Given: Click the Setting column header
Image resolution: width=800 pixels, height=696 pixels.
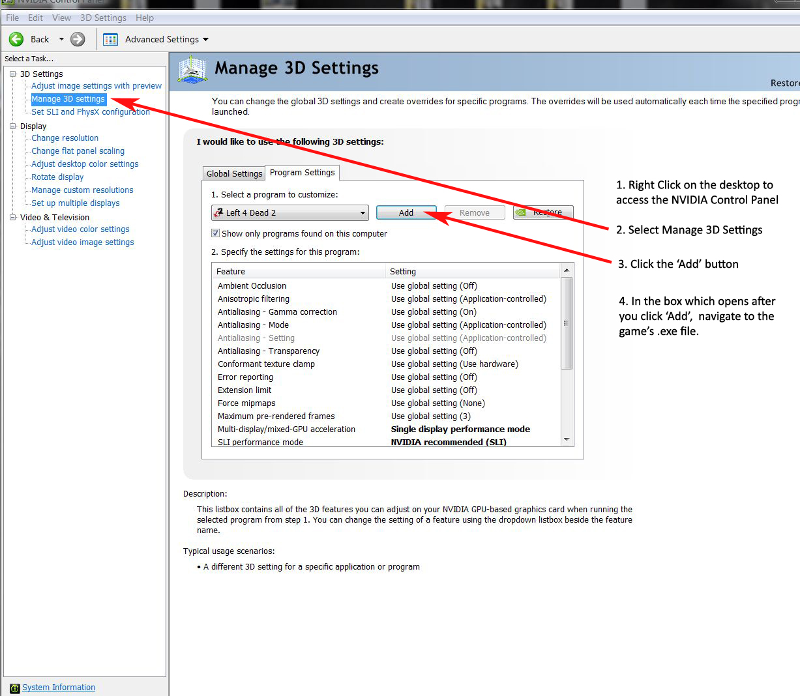Looking at the screenshot, I should coord(473,271).
